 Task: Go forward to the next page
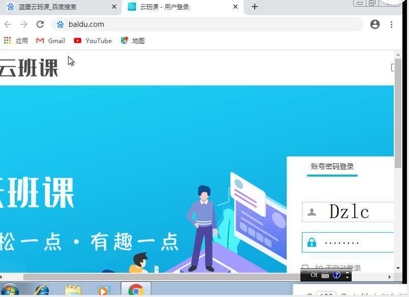[24, 24]
